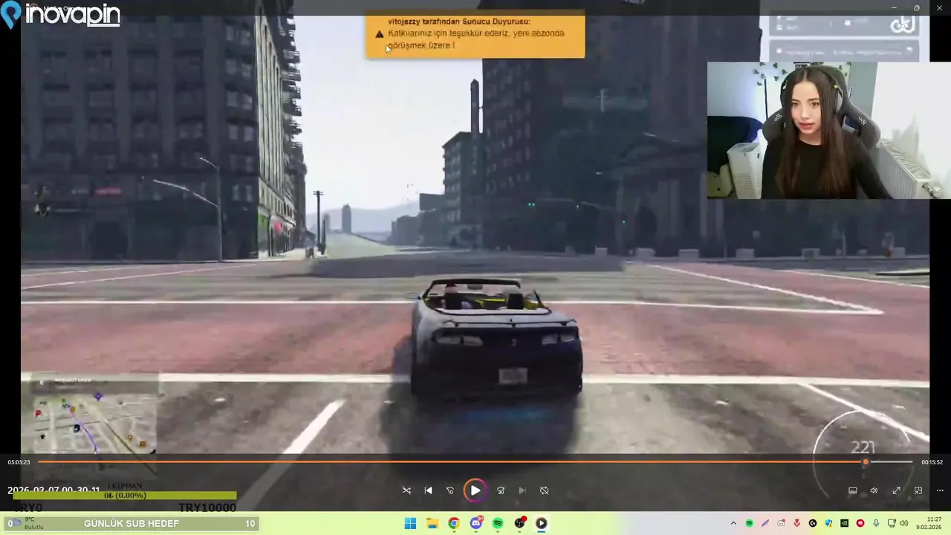The width and height of the screenshot is (951, 535).
Task: Click the video title 2026-02-07 00-30-11
Action: point(53,490)
